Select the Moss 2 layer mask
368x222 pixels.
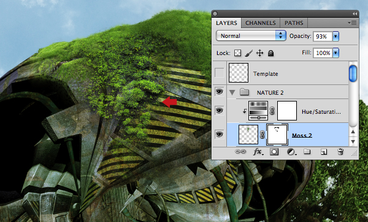277,135
